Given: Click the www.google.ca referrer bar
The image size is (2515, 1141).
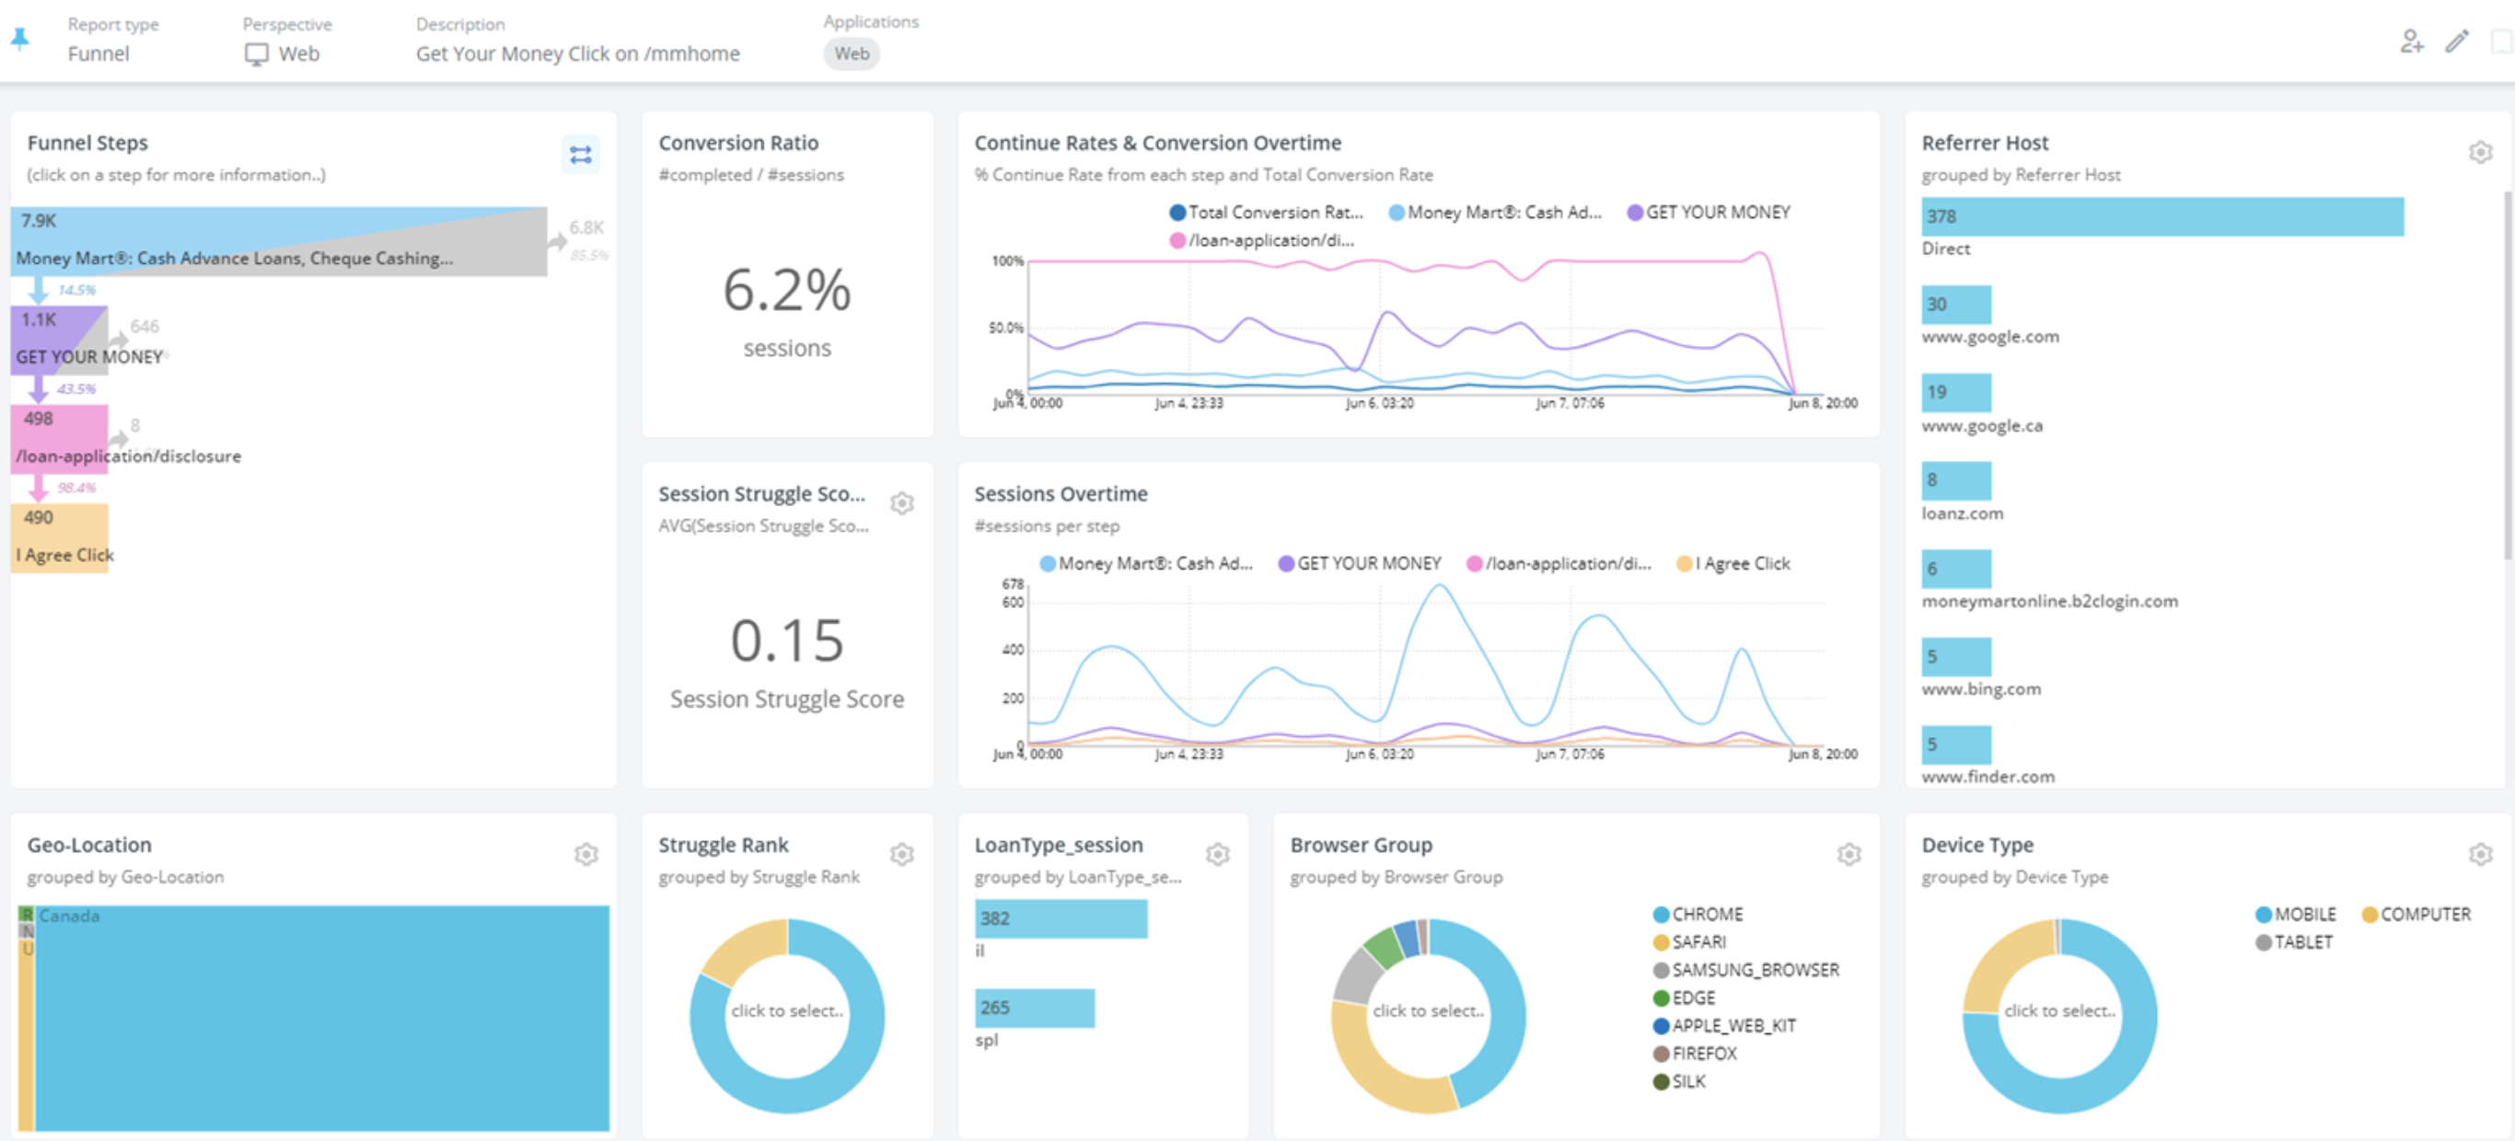Looking at the screenshot, I should pos(1955,392).
